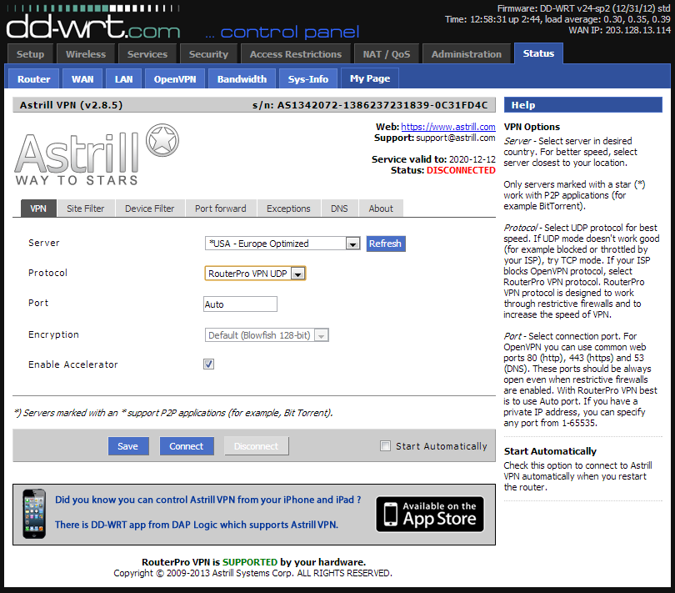This screenshot has width=675, height=593.
Task: Click the 'Did you know' iPhone and iPad banner text
Action: click(208, 500)
